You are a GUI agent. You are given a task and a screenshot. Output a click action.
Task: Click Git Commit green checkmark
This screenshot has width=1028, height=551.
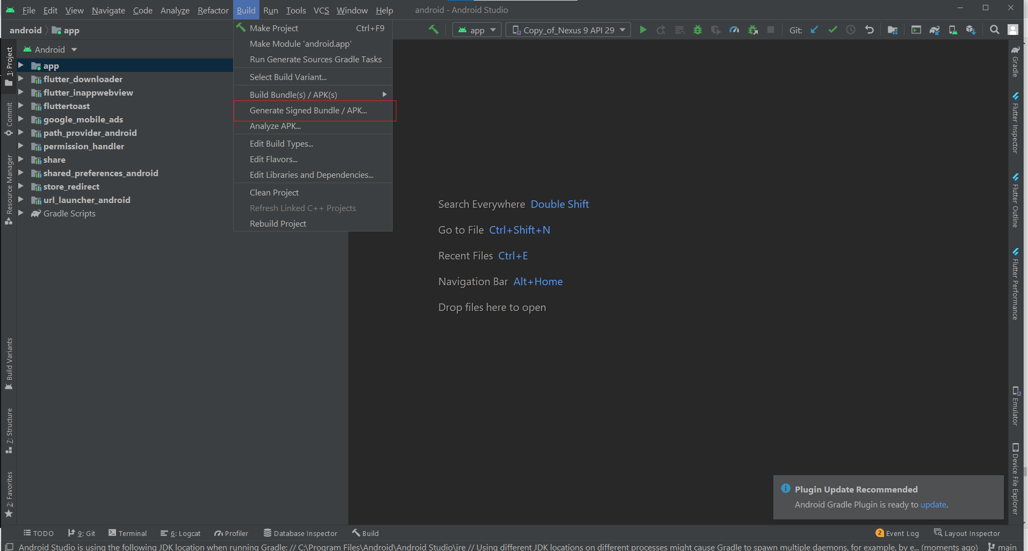pyautogui.click(x=832, y=30)
